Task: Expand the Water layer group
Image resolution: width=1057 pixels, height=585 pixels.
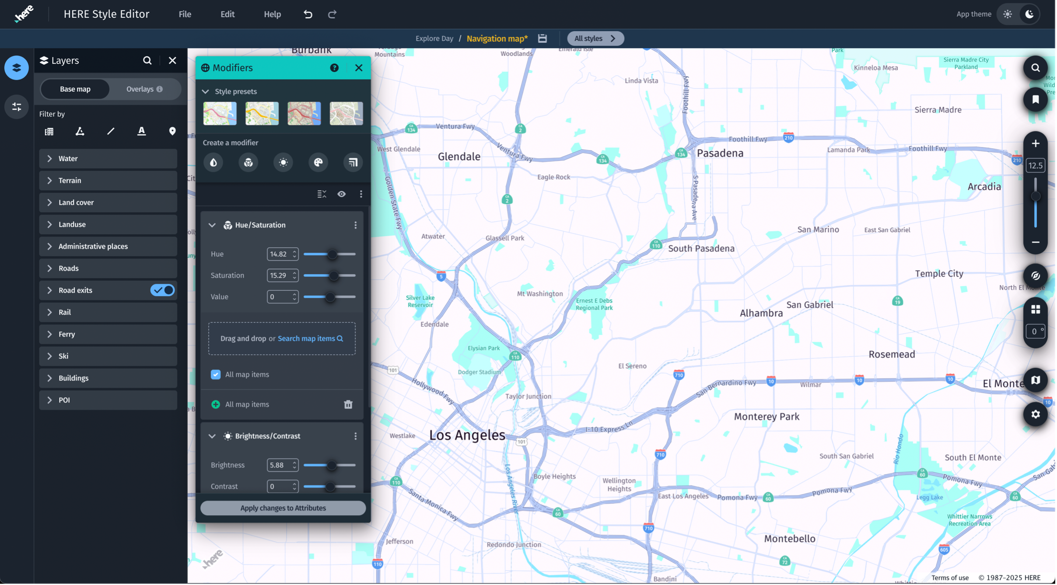Action: [49, 159]
